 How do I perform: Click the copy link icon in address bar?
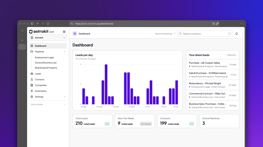[217, 24]
